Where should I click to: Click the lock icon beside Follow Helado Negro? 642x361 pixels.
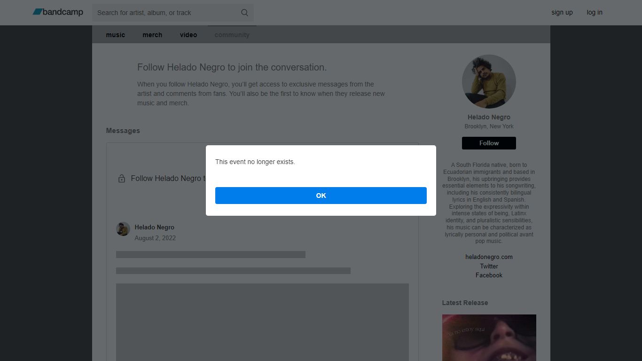pyautogui.click(x=122, y=179)
